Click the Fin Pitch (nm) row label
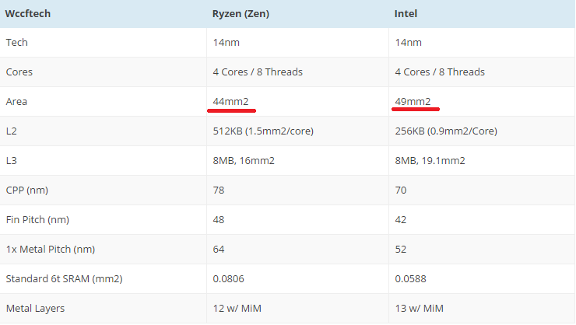 [x=37, y=220]
